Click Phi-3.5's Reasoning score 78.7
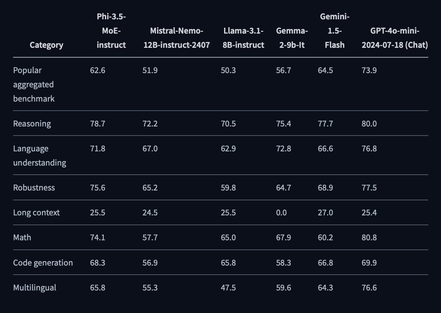Image resolution: width=441 pixels, height=313 pixels. coord(98,124)
